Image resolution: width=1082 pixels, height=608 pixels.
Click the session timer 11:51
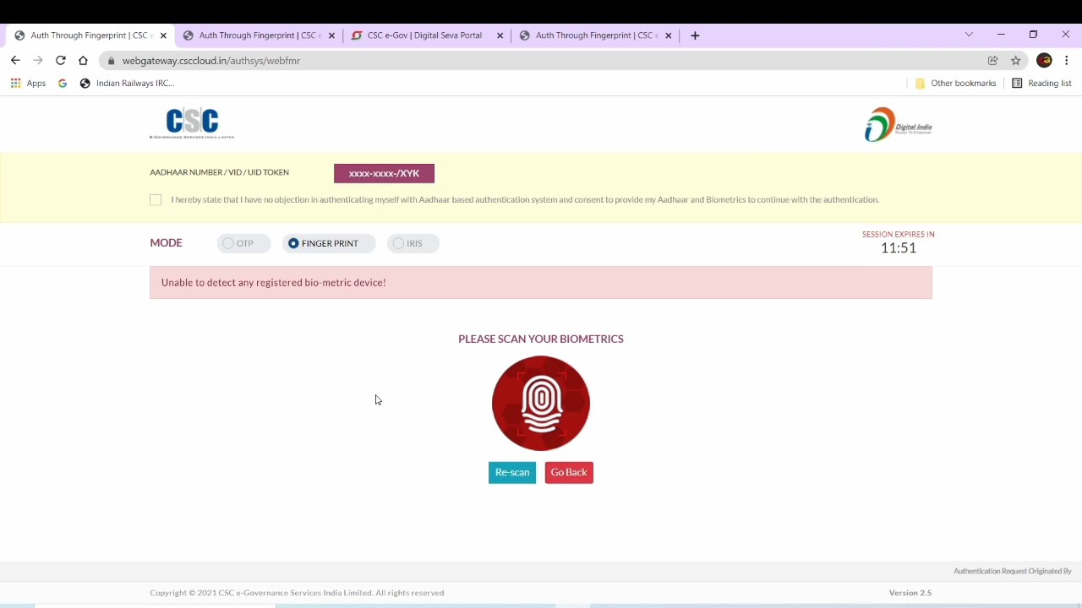click(x=899, y=248)
